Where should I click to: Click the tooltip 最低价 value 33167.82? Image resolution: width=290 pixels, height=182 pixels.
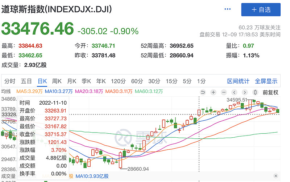pyautogui.click(x=55, y=126)
